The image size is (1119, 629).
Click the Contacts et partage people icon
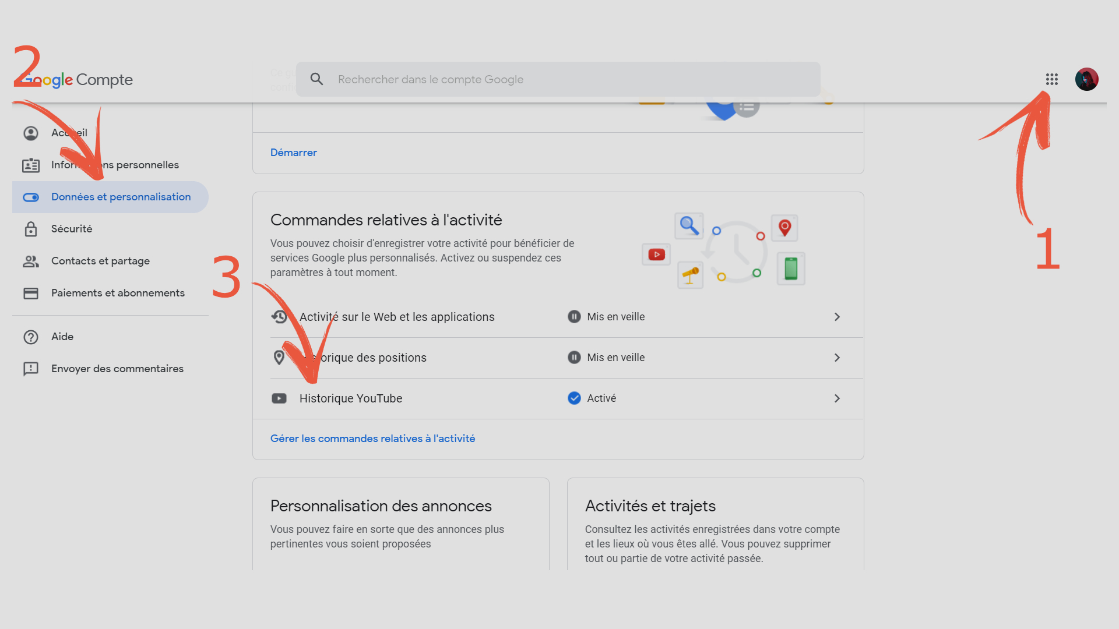click(31, 261)
